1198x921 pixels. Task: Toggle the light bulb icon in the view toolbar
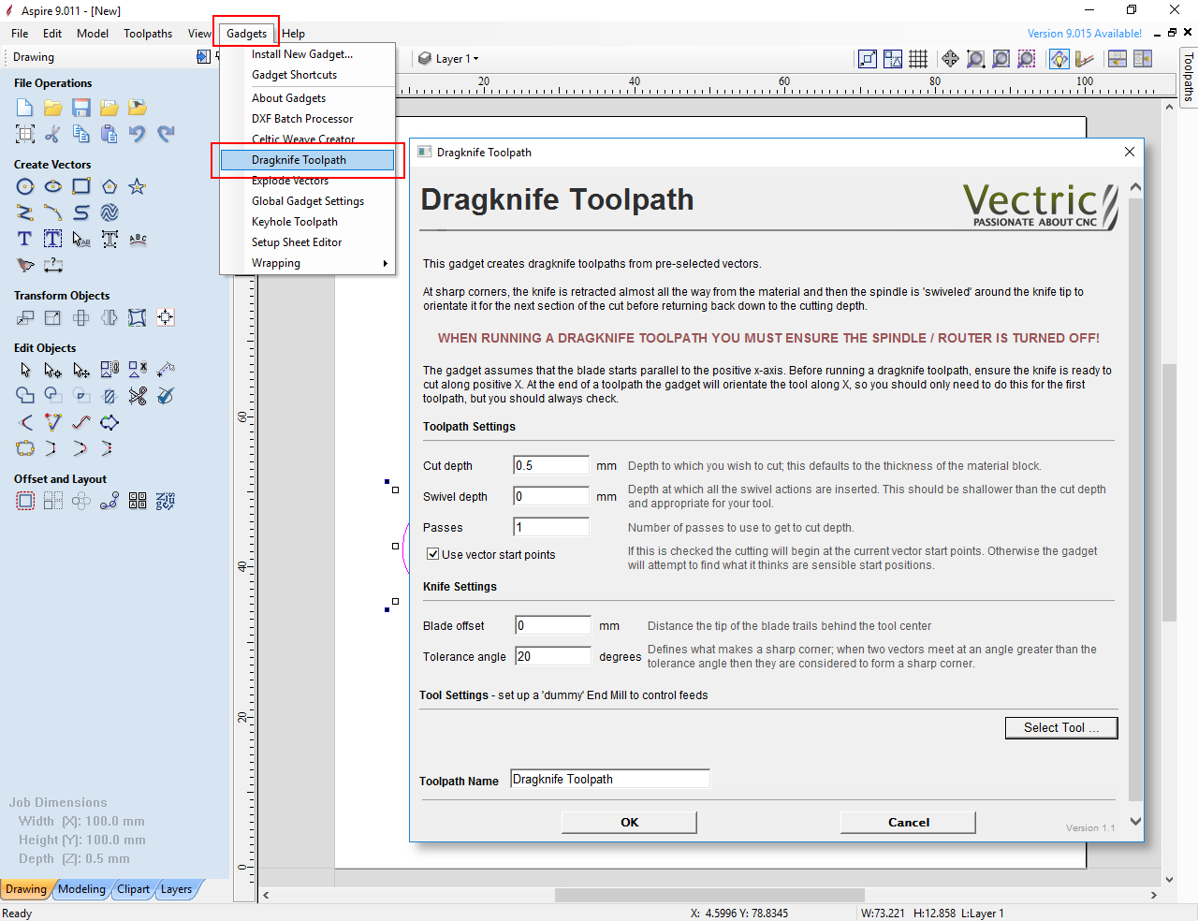click(x=1059, y=59)
